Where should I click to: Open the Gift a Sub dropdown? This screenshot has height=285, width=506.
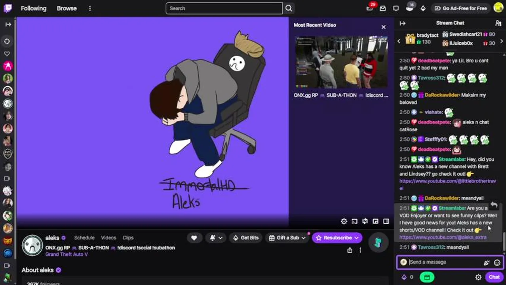pos(287,238)
